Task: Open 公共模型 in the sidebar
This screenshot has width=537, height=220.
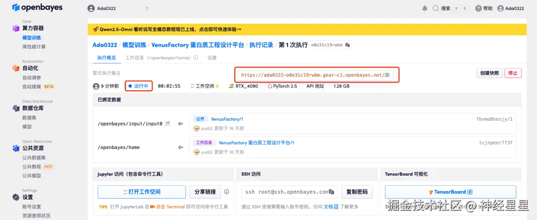Action: click(32, 175)
